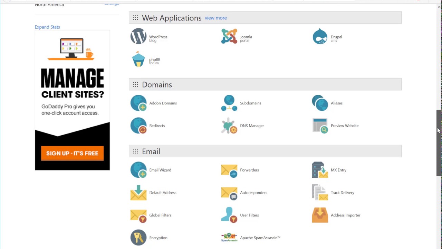This screenshot has width=442, height=249.
Task: Launch the Email Wizard icon
Action: pos(138,170)
